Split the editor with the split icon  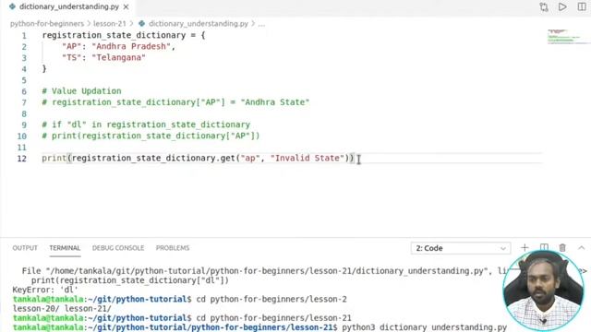582,6
